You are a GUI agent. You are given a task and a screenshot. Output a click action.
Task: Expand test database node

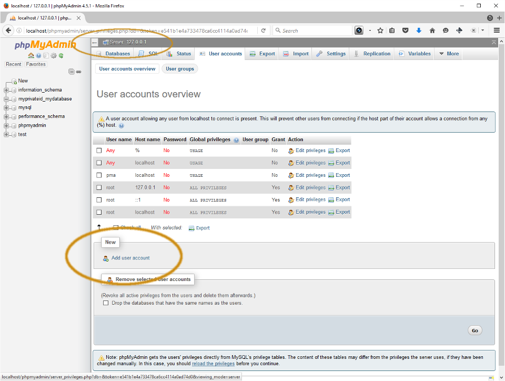(x=6, y=135)
